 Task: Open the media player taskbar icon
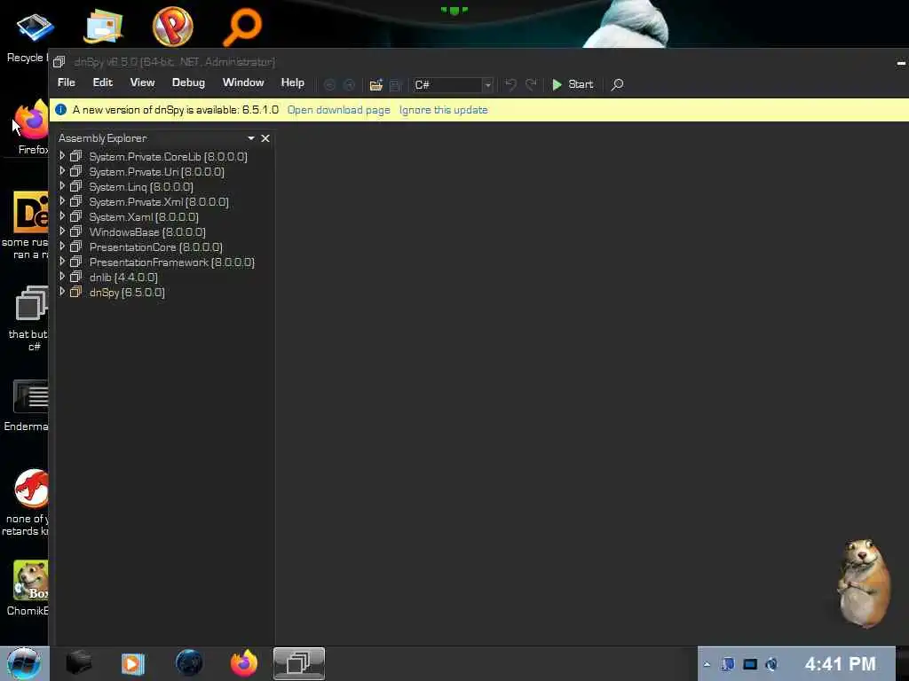click(133, 663)
